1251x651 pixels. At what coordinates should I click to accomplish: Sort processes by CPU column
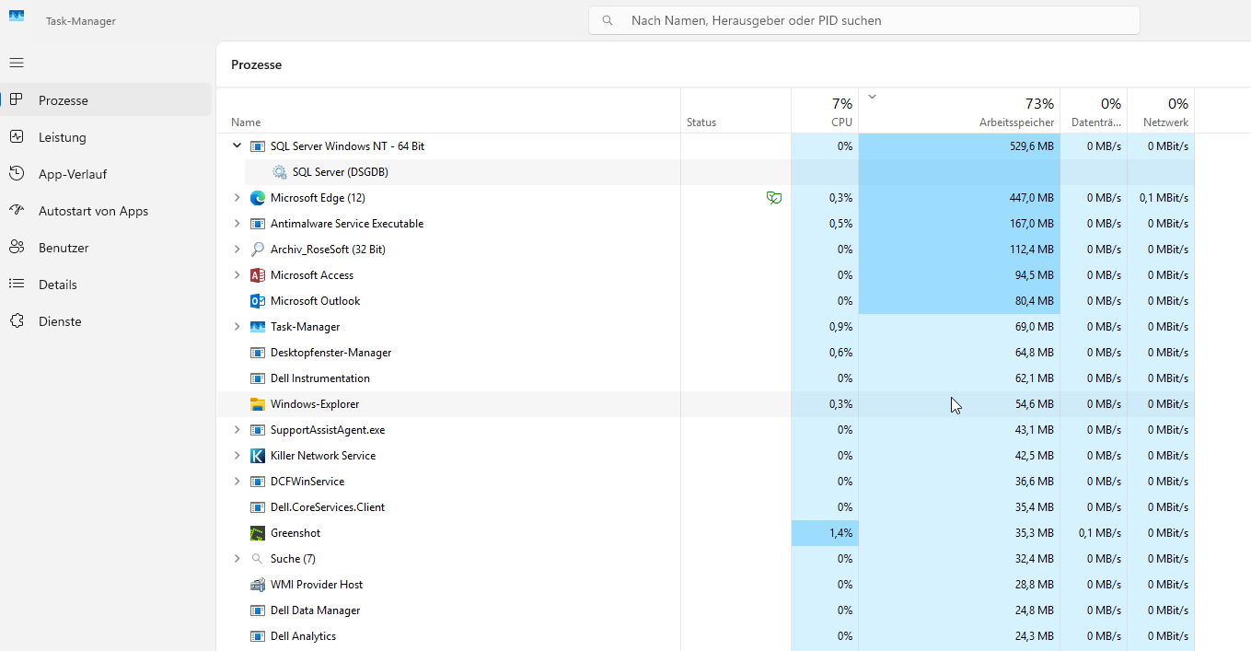pyautogui.click(x=825, y=111)
